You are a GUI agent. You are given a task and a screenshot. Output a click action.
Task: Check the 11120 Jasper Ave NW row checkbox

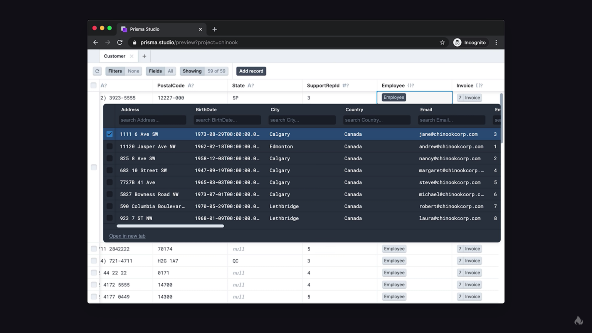click(109, 146)
